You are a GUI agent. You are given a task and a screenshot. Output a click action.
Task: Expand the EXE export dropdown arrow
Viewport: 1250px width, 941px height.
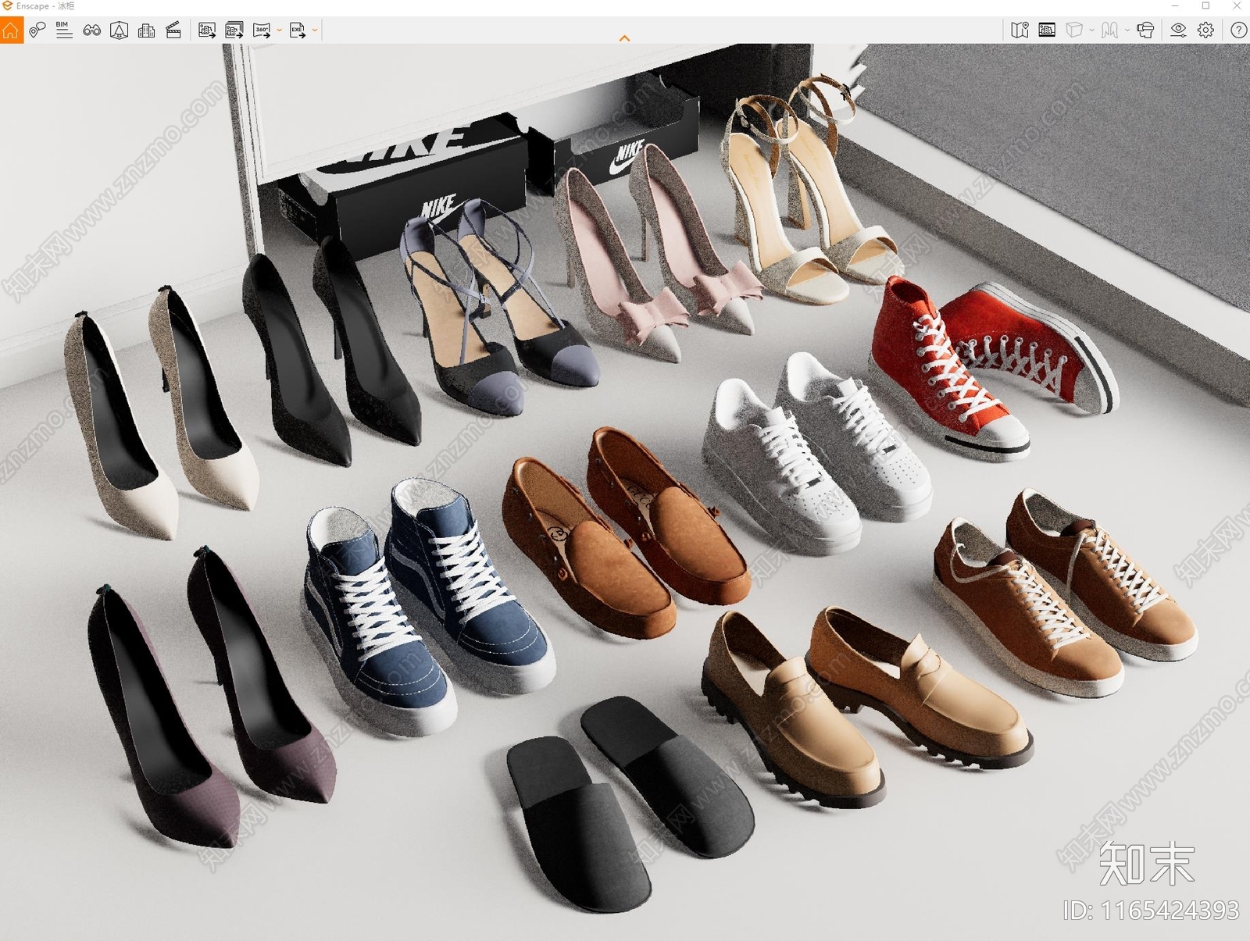(x=315, y=30)
